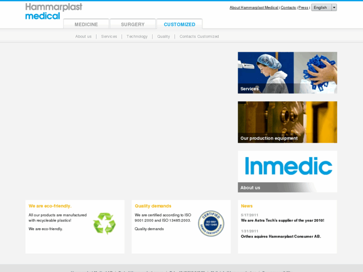Open the Quality submenu item
Screen dimensions: 363x272
tap(163, 36)
